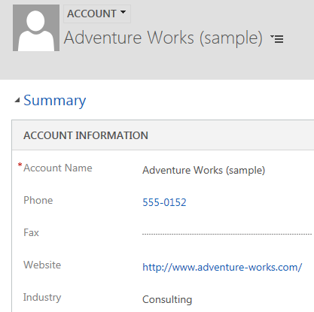Click the account profile picture placeholder
The height and width of the screenshot is (312, 314).
tap(36, 28)
